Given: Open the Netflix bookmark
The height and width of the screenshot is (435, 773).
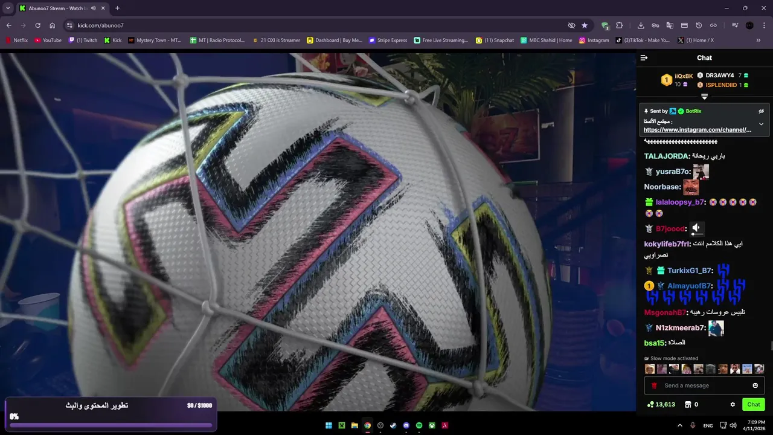Looking at the screenshot, I should [16, 40].
